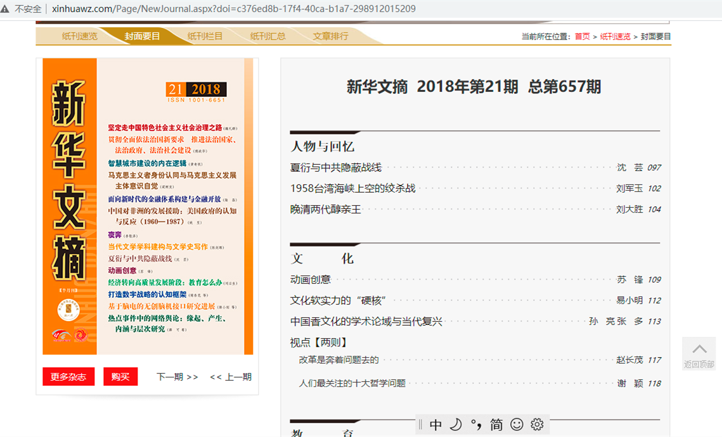Open article 人们最关注的十大哲学问题
722x437 pixels.
tap(352, 383)
